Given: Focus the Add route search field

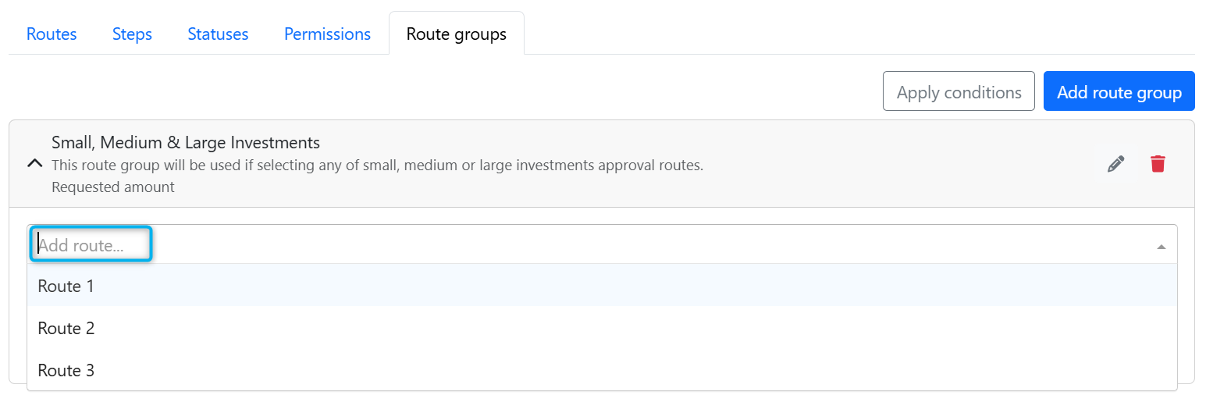Looking at the screenshot, I should [x=91, y=244].
